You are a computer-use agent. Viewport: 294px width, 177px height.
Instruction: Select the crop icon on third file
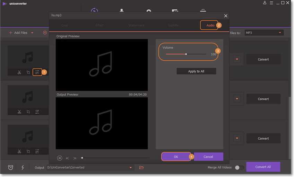28,151
